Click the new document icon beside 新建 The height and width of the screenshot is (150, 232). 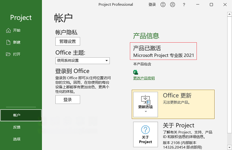coord(8,42)
